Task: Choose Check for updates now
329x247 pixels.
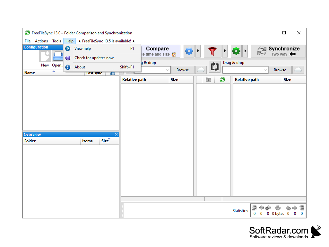Action: click(x=102, y=58)
